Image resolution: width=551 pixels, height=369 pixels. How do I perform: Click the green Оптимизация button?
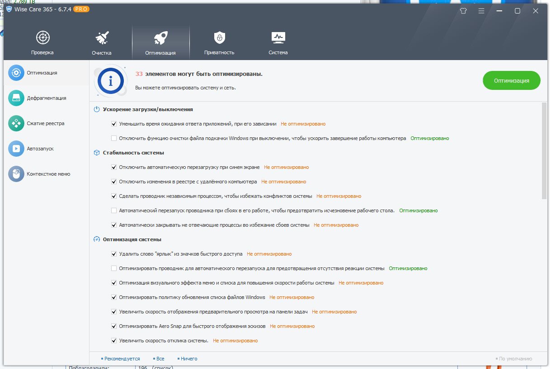click(x=512, y=81)
